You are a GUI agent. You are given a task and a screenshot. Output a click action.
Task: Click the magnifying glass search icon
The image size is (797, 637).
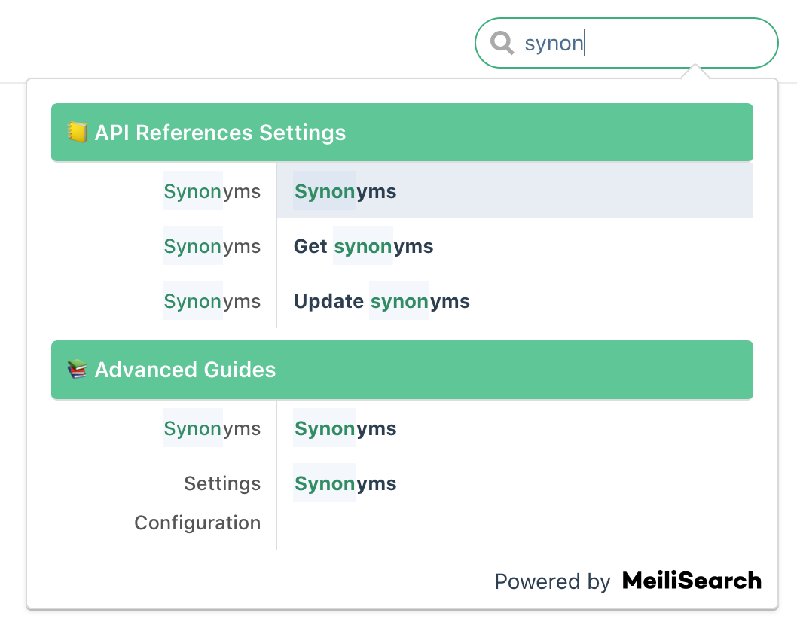click(501, 43)
